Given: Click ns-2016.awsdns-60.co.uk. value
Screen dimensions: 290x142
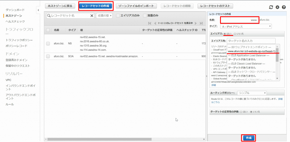Looking at the screenshot, I should pyautogui.click(x=95, y=41).
